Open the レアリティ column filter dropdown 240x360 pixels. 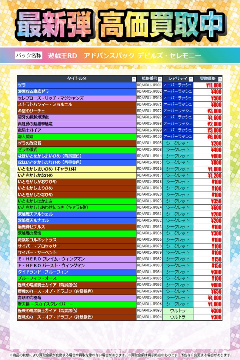click(191, 79)
